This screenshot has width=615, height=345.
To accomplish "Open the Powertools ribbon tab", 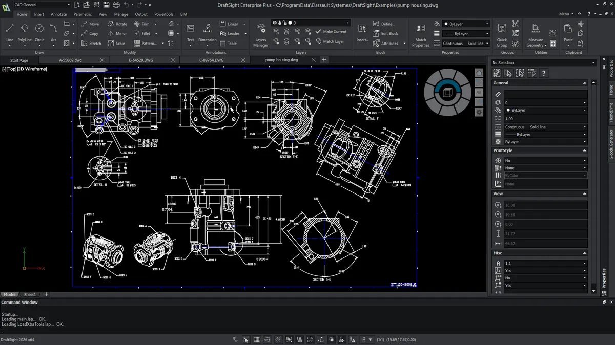I will point(164,14).
